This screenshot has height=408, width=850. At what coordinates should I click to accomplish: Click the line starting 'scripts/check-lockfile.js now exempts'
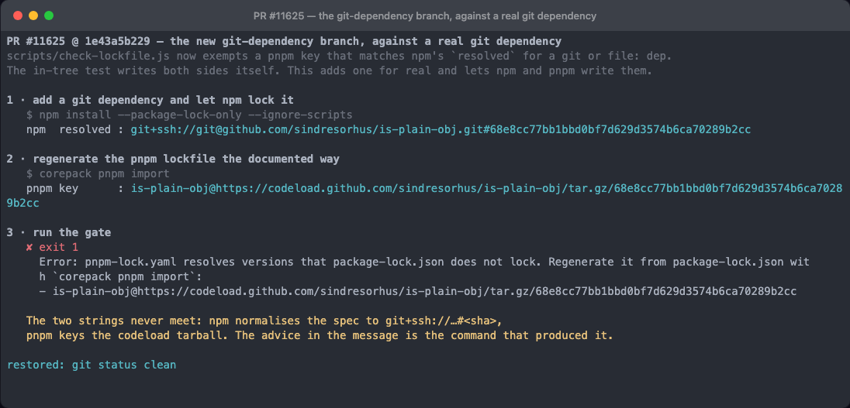[340, 56]
